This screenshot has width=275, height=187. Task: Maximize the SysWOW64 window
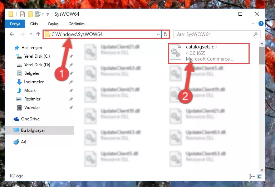[x=240, y=14]
